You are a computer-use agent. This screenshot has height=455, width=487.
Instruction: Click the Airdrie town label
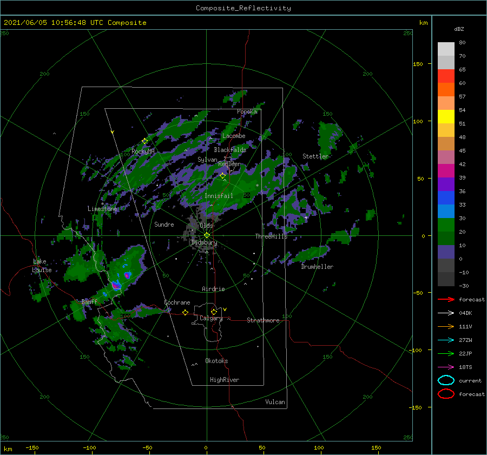tap(213, 289)
